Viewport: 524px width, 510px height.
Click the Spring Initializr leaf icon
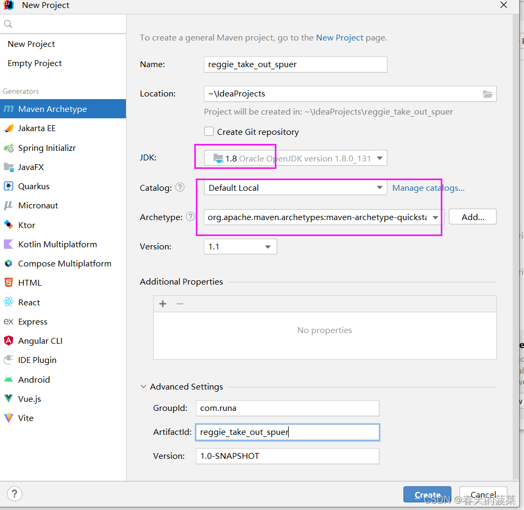click(x=9, y=148)
